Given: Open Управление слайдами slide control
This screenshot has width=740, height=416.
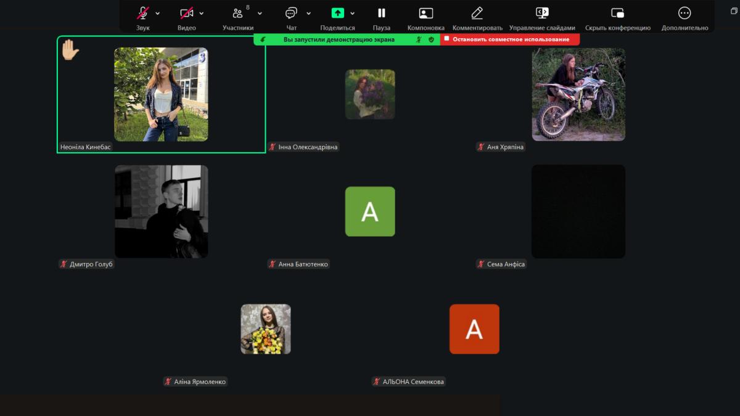Looking at the screenshot, I should pyautogui.click(x=541, y=14).
